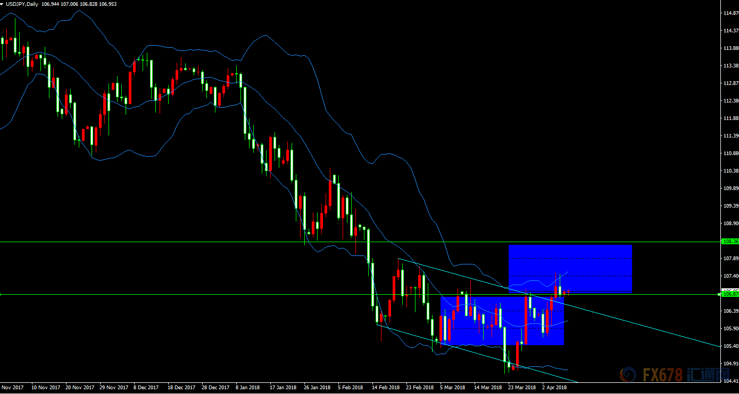The width and height of the screenshot is (739, 394).
Task: Click the 106.39 price axis label
Action: [x=730, y=311]
